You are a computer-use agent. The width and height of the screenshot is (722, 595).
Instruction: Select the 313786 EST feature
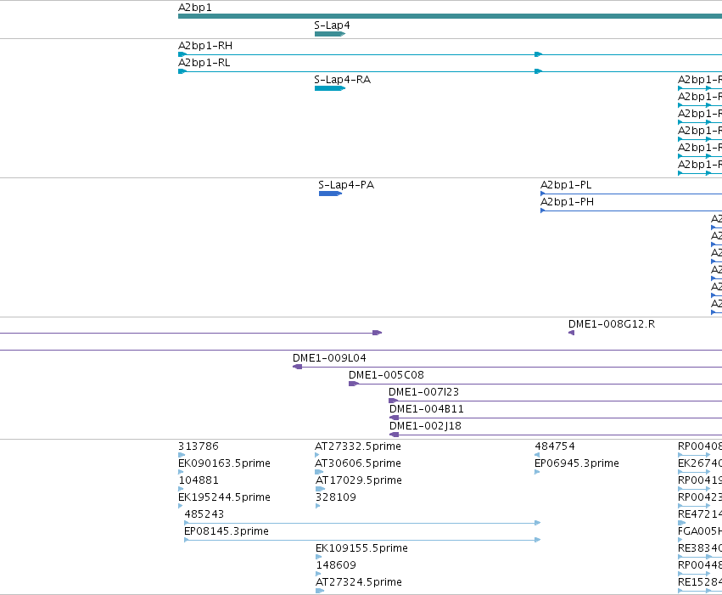click(x=182, y=455)
